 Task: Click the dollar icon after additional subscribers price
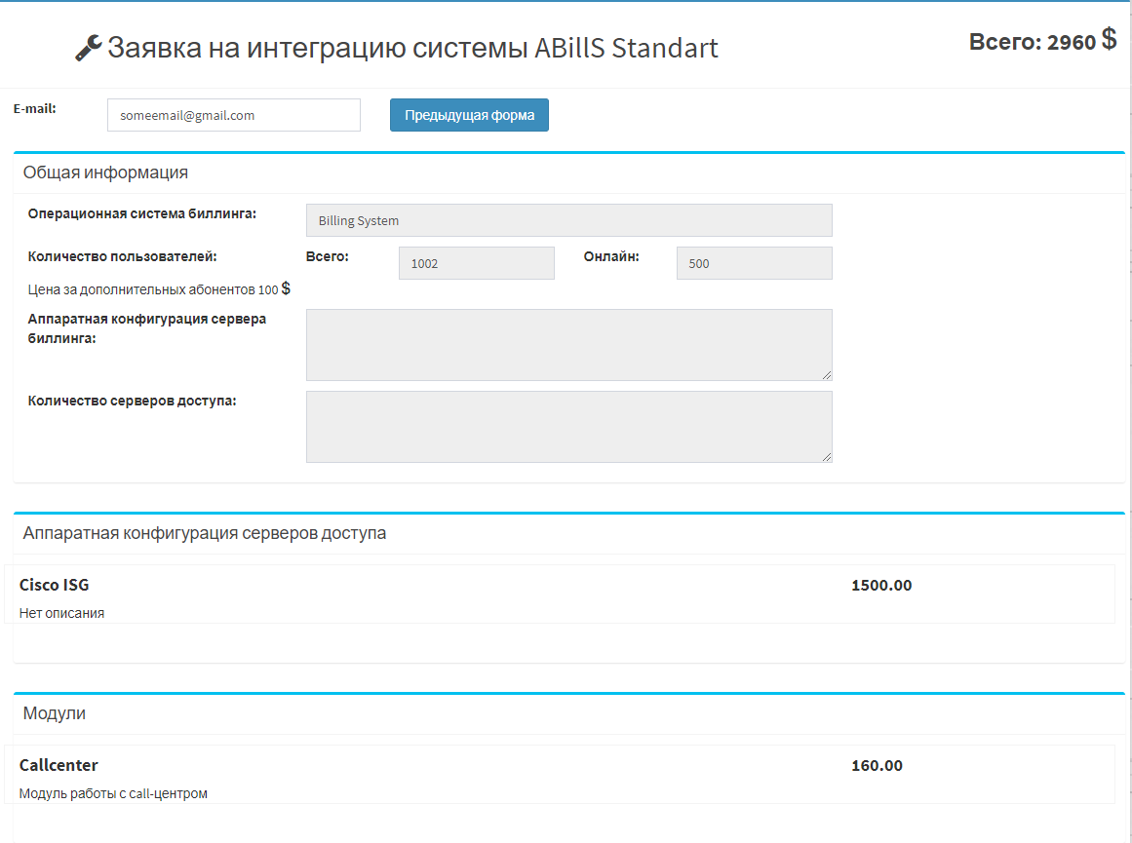tap(286, 288)
